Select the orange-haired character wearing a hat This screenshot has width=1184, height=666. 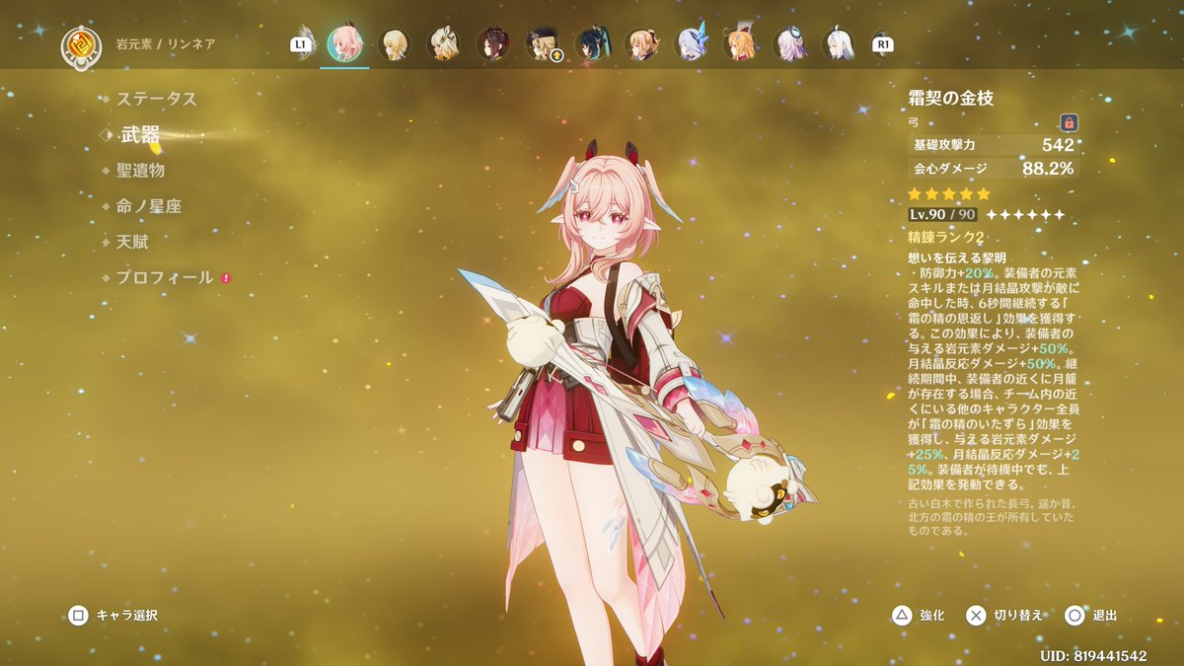point(740,44)
